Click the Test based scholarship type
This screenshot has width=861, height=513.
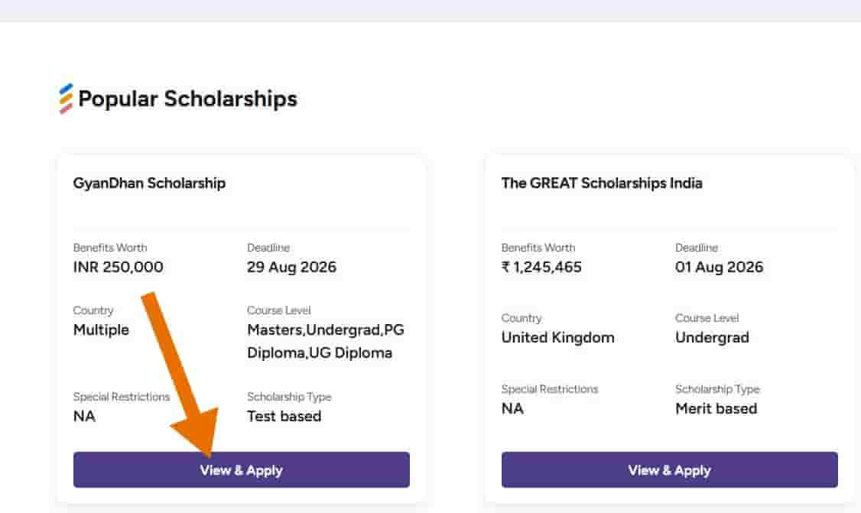(284, 416)
